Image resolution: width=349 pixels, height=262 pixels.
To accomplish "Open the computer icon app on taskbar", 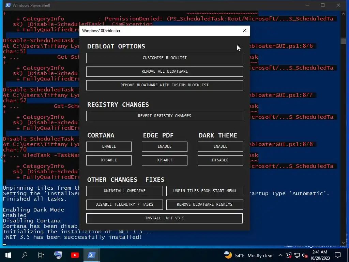I will (x=58, y=255).
